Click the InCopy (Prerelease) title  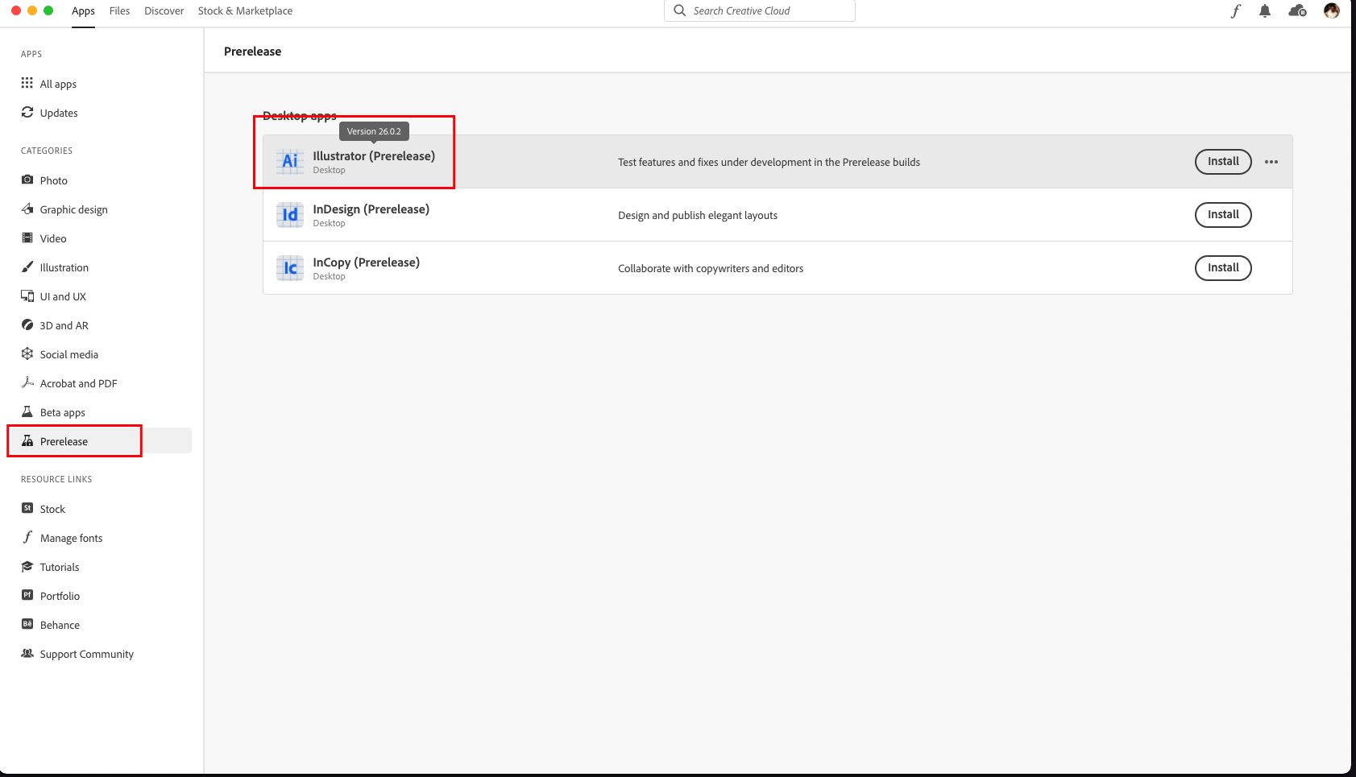coord(367,262)
